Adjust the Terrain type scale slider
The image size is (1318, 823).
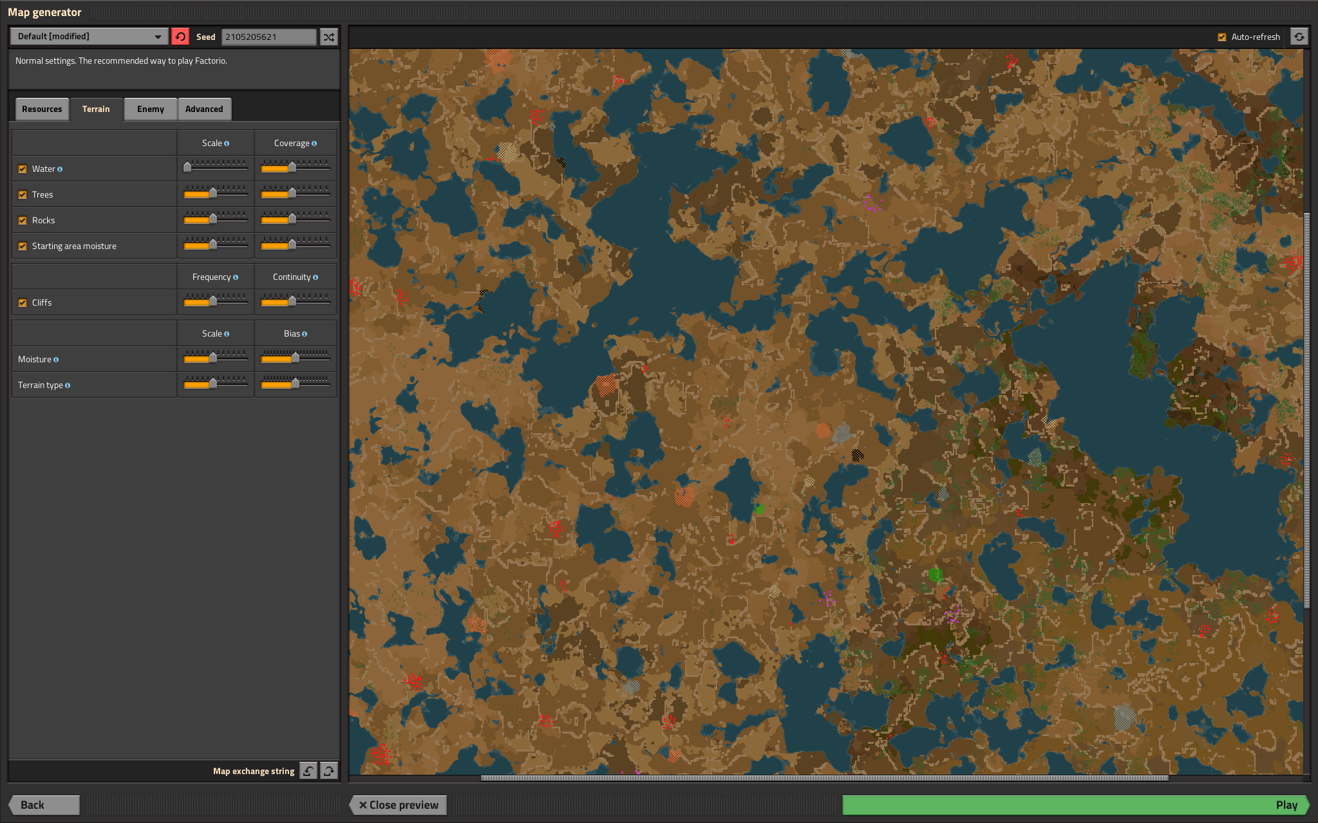click(x=216, y=384)
